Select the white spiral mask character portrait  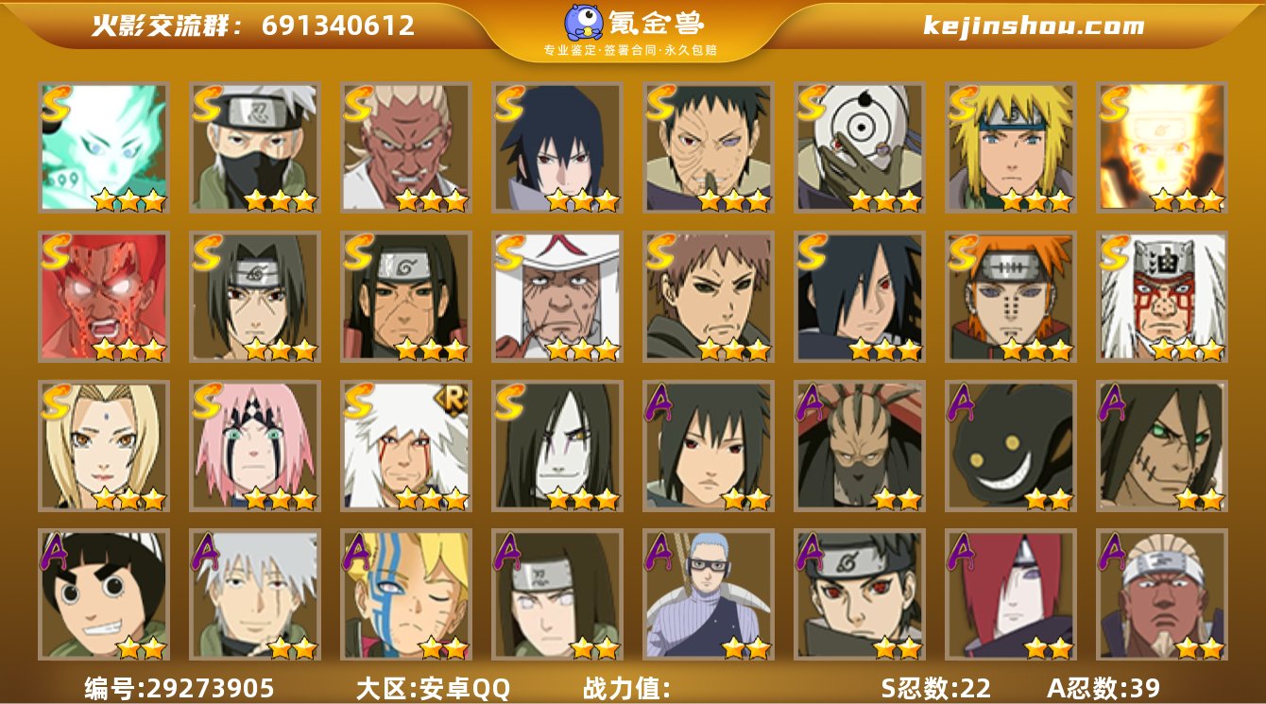(860, 147)
